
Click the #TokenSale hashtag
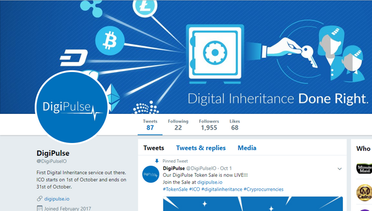[175, 189]
